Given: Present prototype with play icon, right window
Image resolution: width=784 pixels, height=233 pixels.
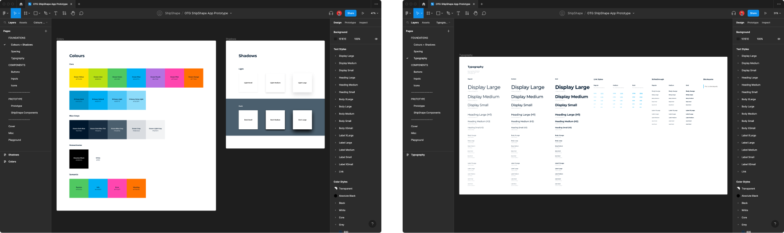Looking at the screenshot, I should pos(765,13).
